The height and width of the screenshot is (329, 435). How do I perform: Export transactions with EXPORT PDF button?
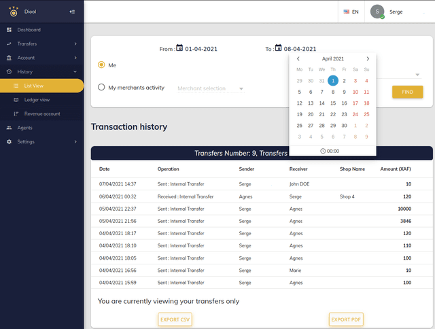pos(346,319)
